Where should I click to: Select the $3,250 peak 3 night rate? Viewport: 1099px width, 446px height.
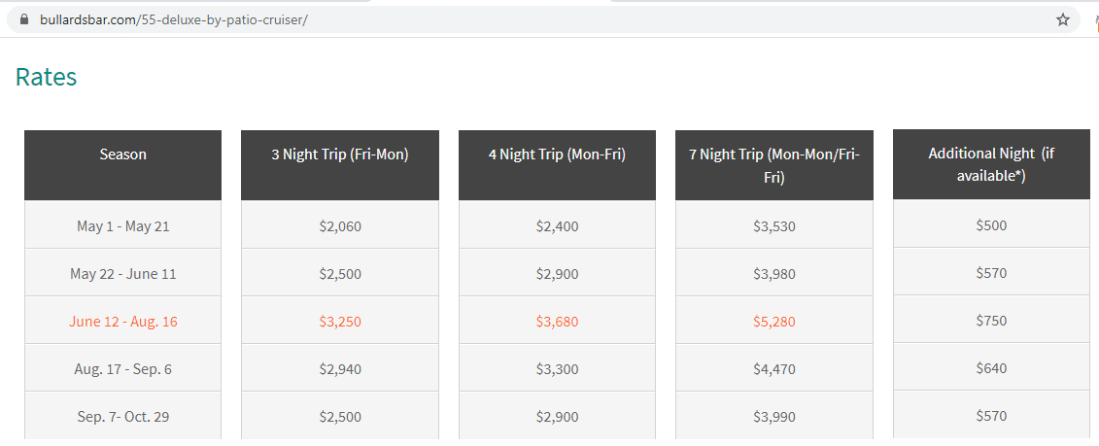(340, 322)
